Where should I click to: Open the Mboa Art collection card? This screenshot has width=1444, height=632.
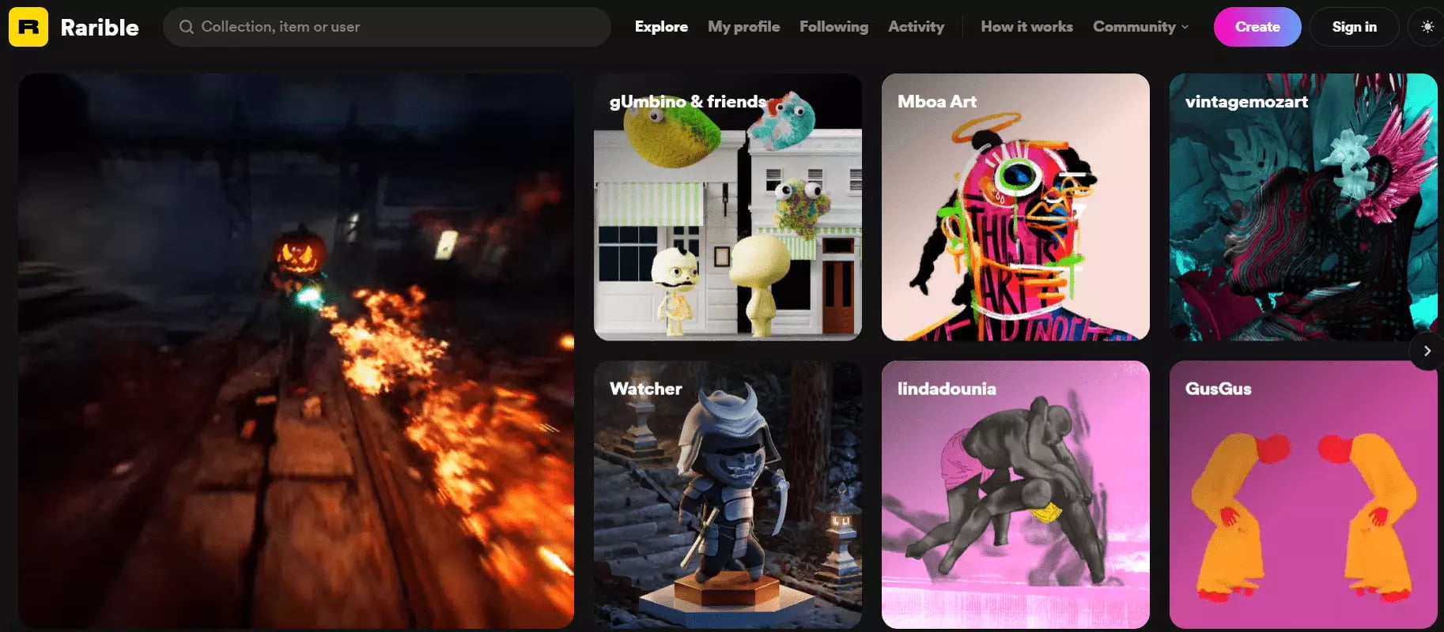click(1015, 207)
